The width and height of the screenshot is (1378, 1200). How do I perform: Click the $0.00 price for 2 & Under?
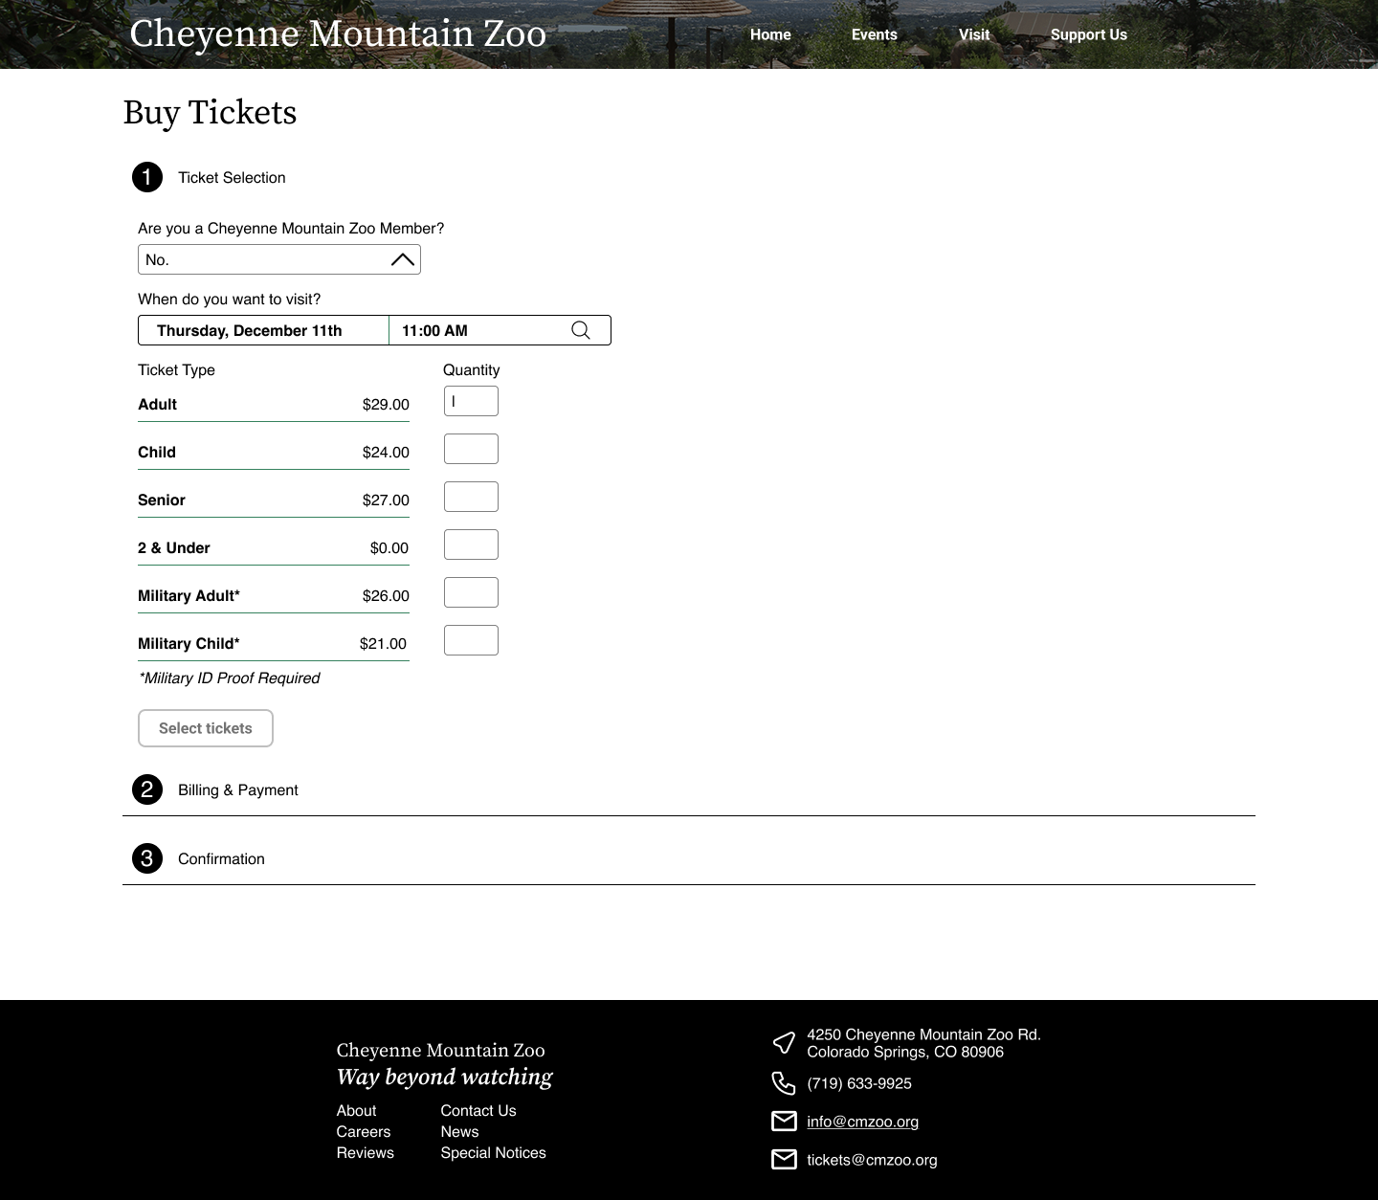389,547
